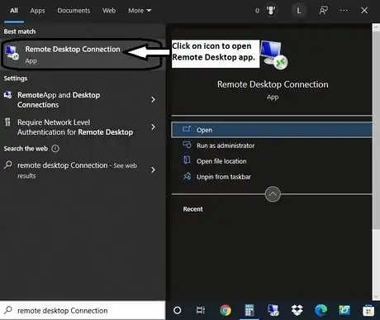The height and width of the screenshot is (320, 380).
Task: Open Require Network Level Authentication setting
Action: click(82, 127)
